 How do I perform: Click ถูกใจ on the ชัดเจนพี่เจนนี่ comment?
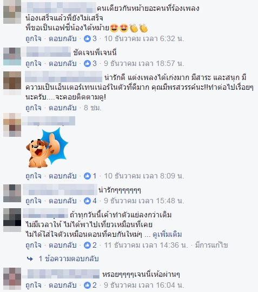pyautogui.click(x=34, y=64)
